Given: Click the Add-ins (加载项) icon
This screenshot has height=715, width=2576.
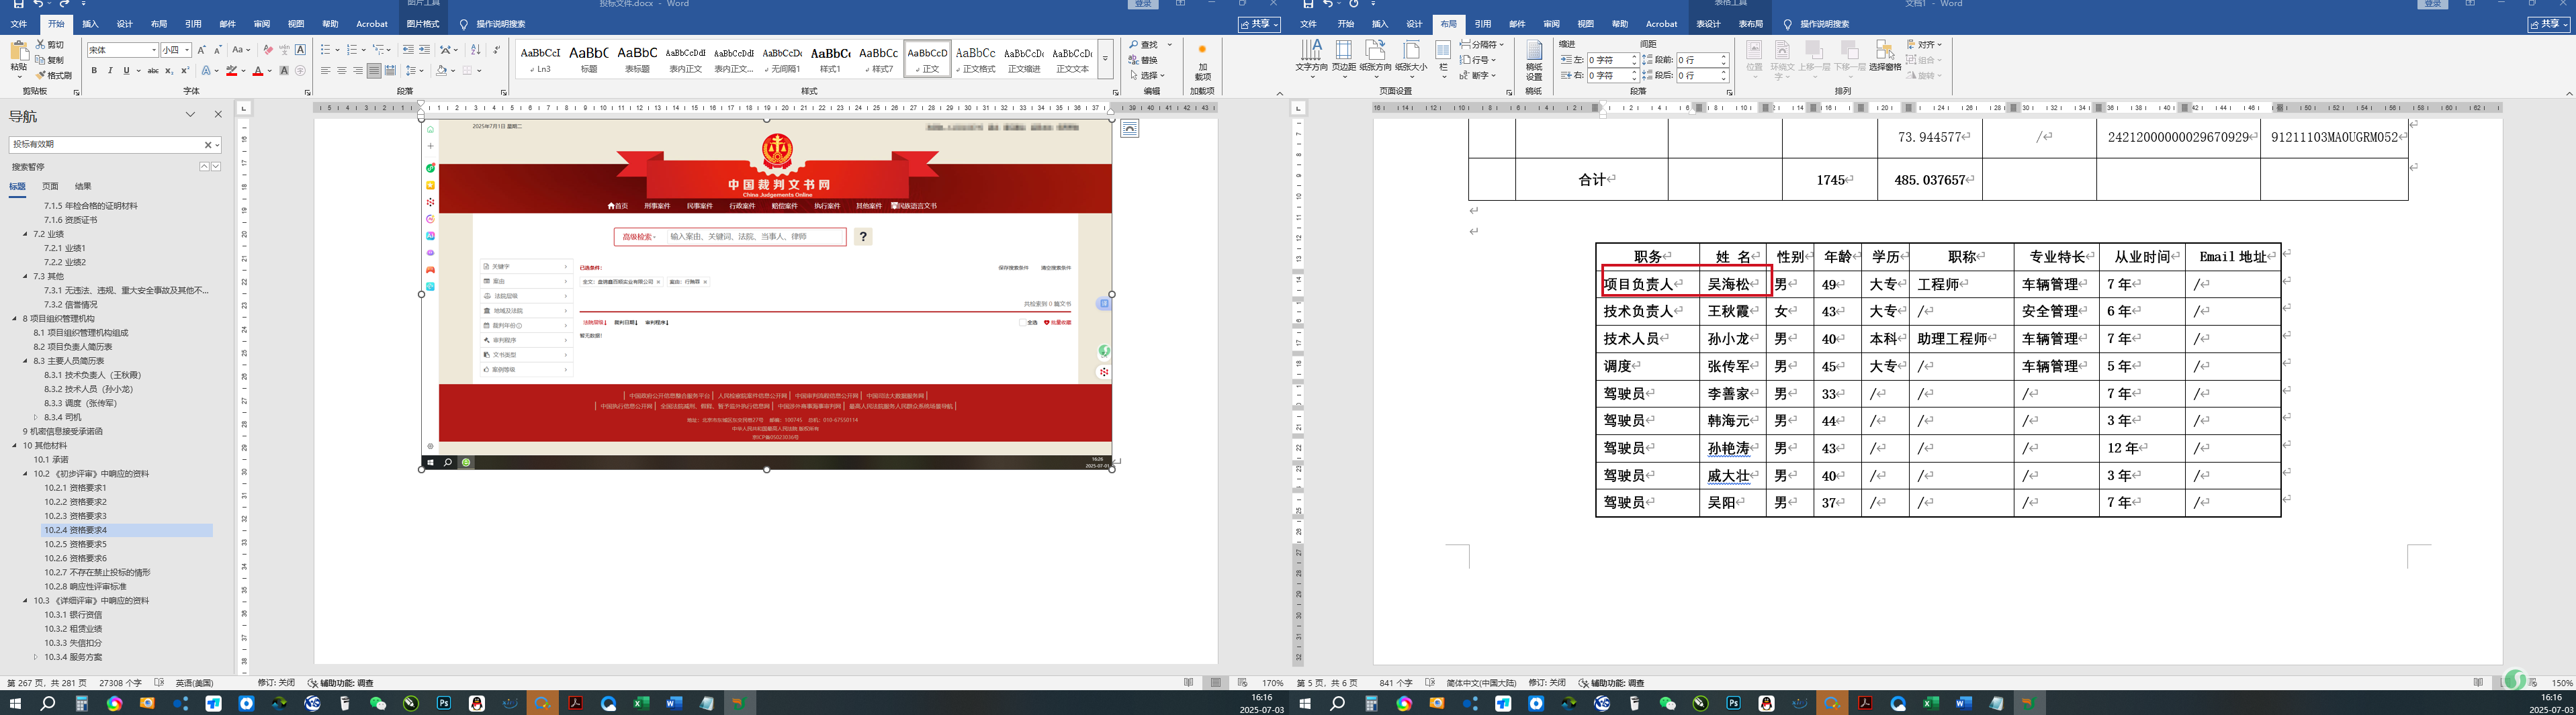Looking at the screenshot, I should click(x=1202, y=50).
